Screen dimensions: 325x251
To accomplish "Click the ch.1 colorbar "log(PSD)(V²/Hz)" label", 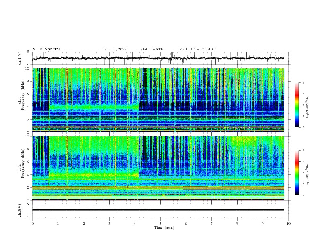I will point(307,107).
